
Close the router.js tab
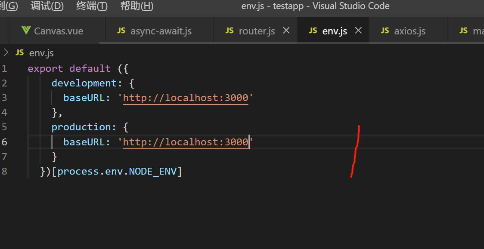point(286,31)
